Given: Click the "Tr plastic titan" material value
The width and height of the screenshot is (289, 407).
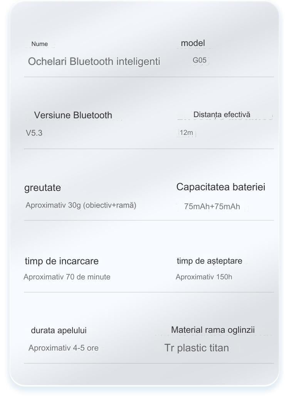Looking at the screenshot, I should tap(197, 348).
